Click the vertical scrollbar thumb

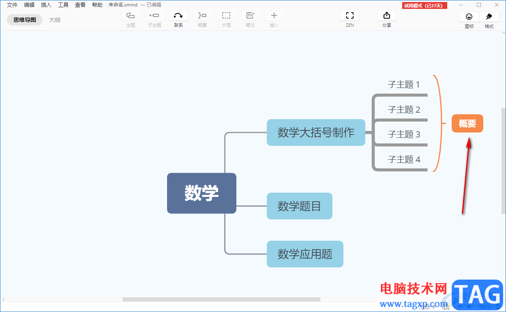(504, 160)
